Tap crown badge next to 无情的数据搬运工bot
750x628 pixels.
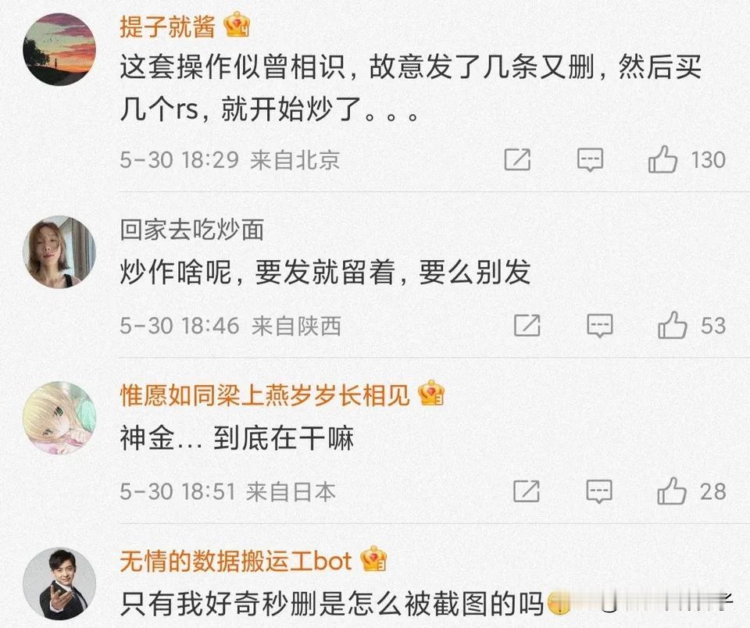click(x=373, y=558)
